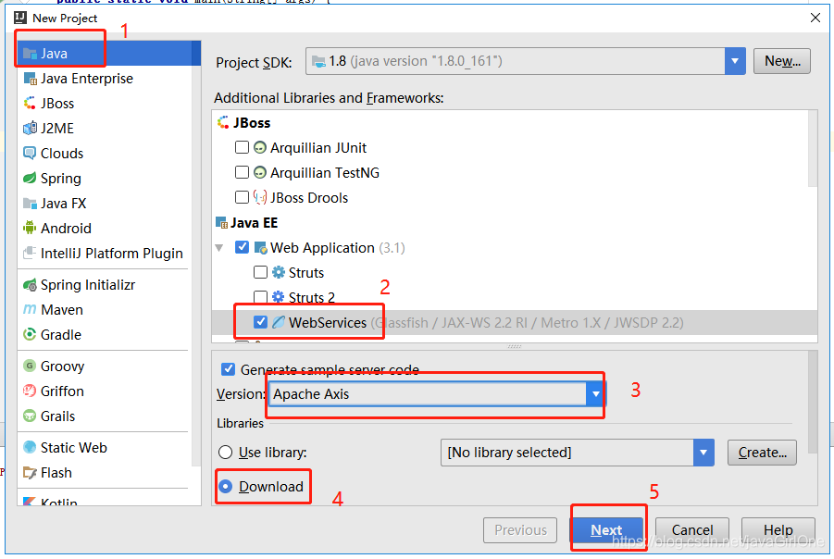Select the Griffon project icon
Screen dimensions: 834x559
click(31, 391)
